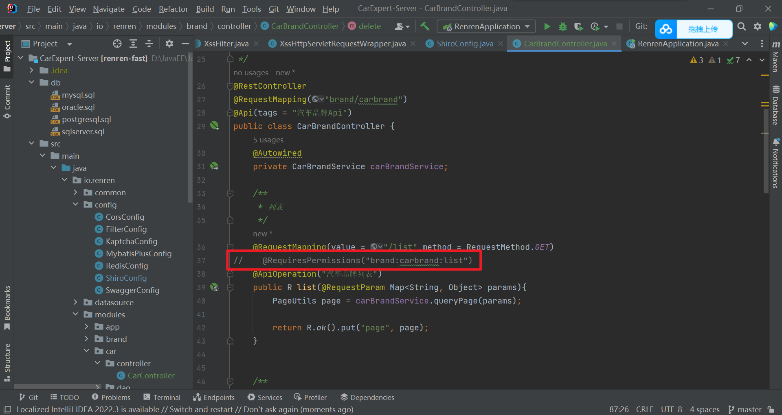Open the Build menu
The height and width of the screenshot is (415, 782).
(205, 9)
